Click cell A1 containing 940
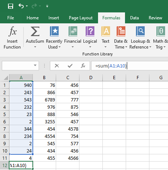The height and width of the screenshot is (170, 168). [21, 85]
